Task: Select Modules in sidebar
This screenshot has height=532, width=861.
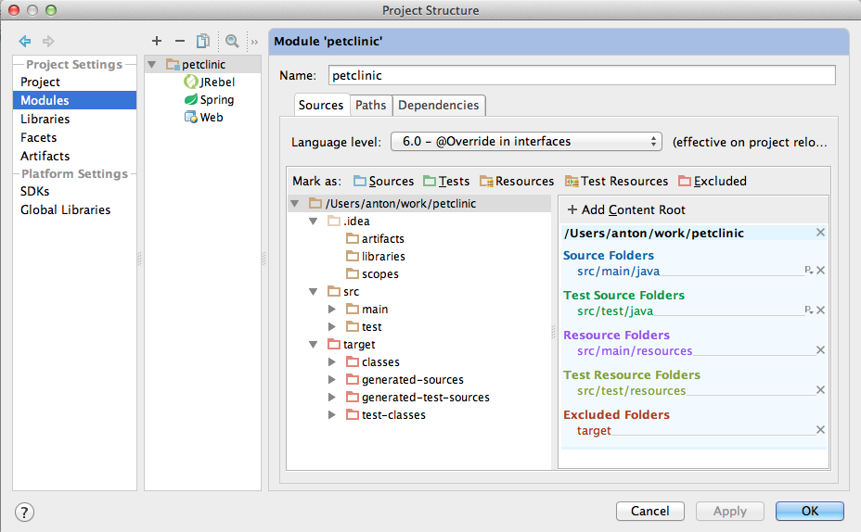Action: click(x=74, y=100)
